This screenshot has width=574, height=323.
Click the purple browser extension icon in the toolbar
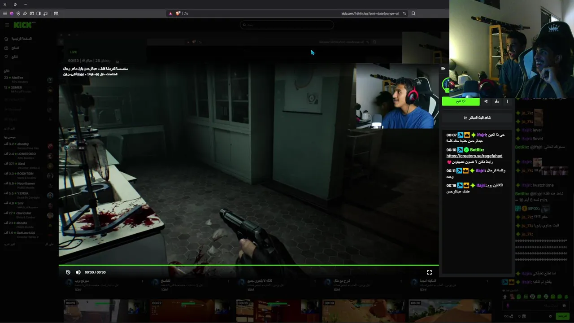tap(12, 13)
